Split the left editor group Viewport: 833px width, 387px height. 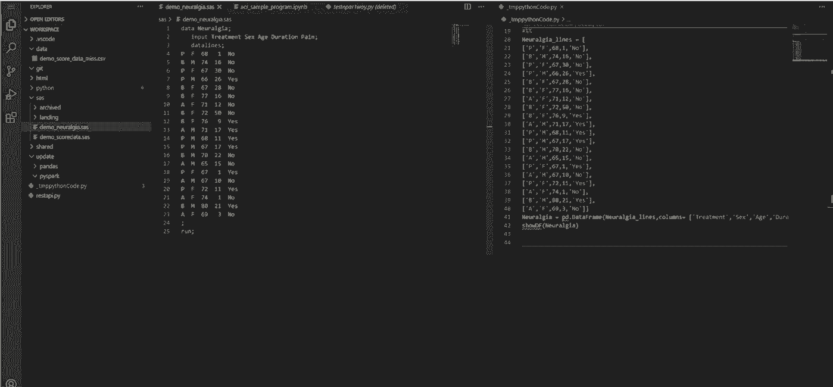coord(467,7)
